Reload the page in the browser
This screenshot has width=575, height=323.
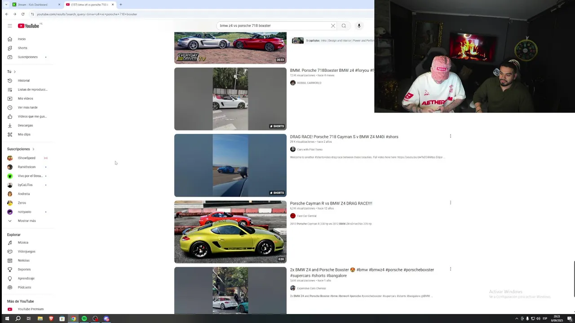click(x=23, y=14)
